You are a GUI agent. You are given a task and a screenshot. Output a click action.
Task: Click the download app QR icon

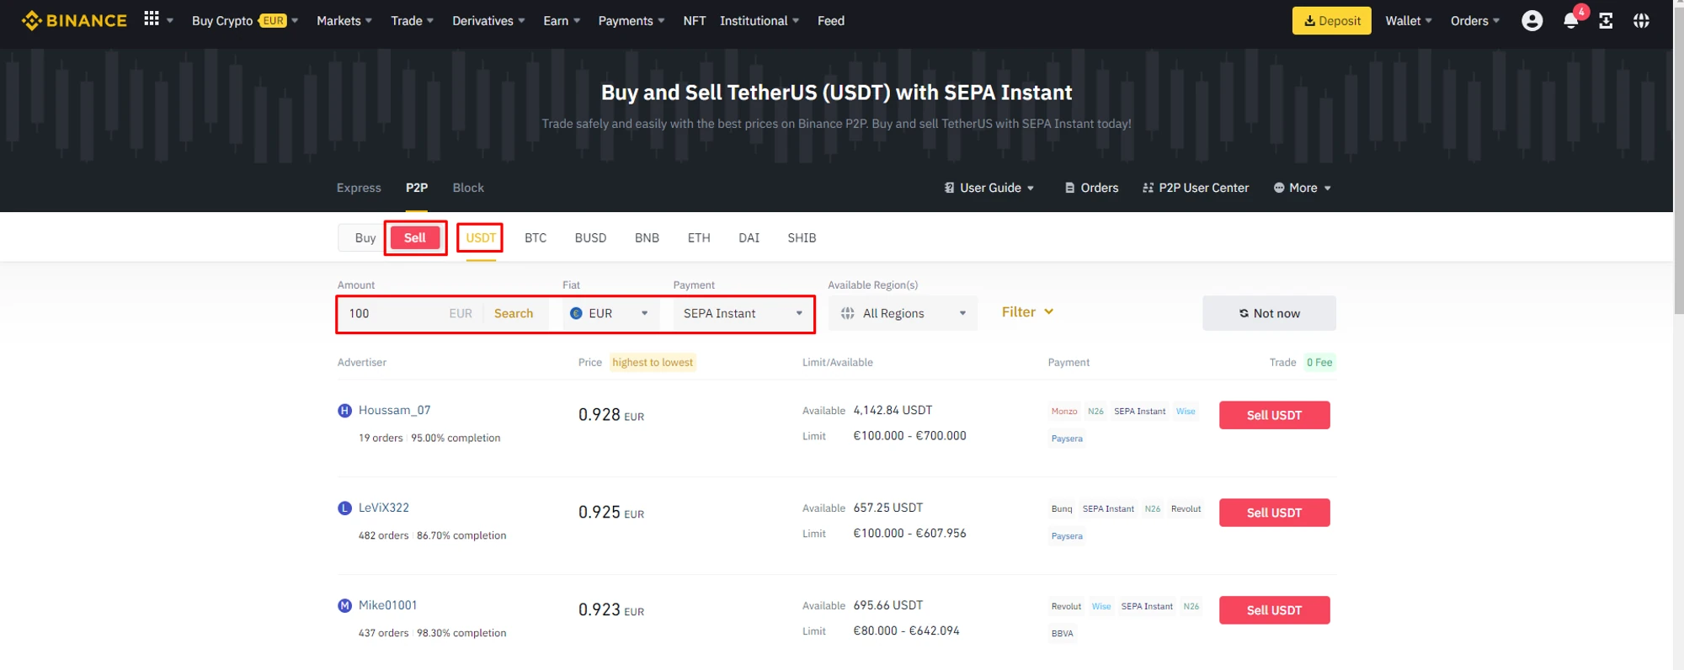(x=1606, y=21)
